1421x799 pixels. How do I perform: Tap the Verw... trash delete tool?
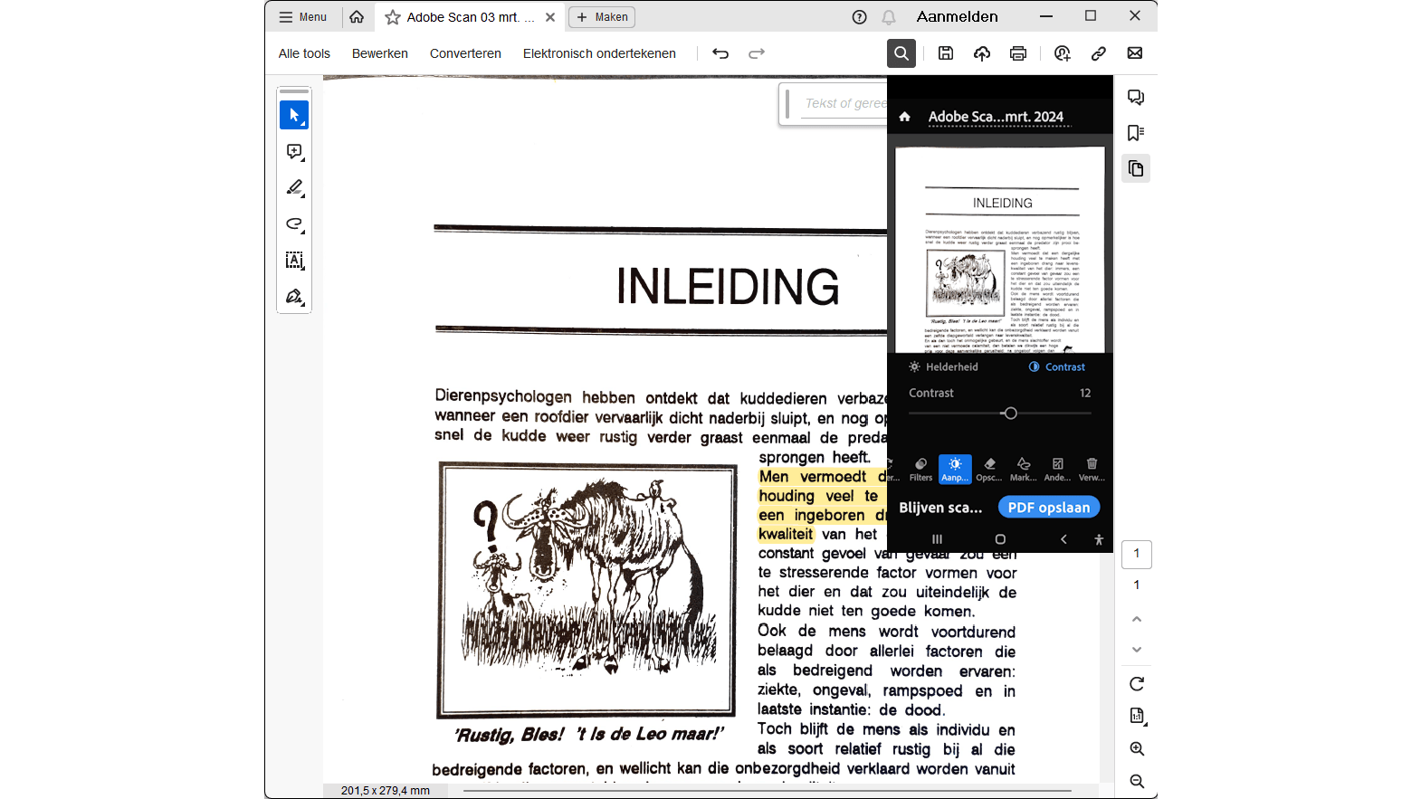point(1092,470)
